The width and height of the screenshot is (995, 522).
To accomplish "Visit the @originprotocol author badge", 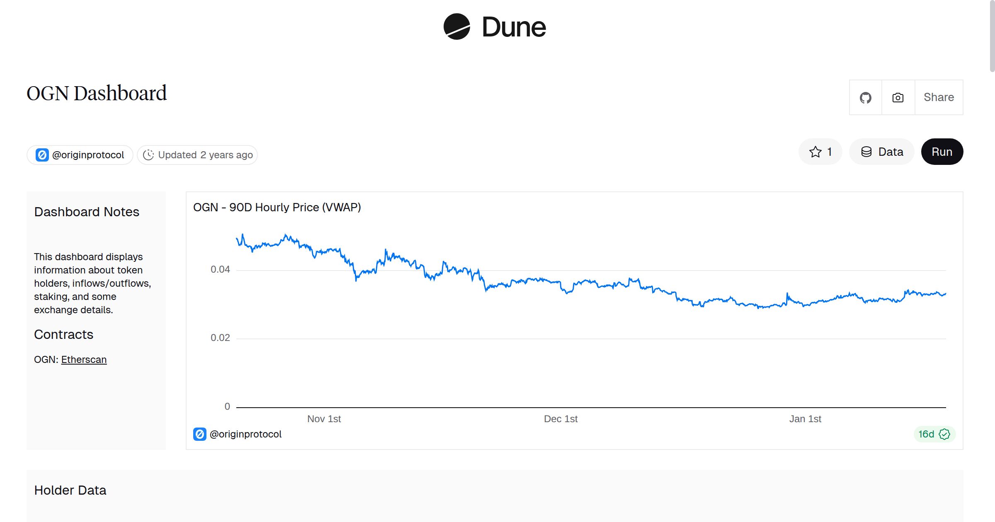I will (80, 155).
